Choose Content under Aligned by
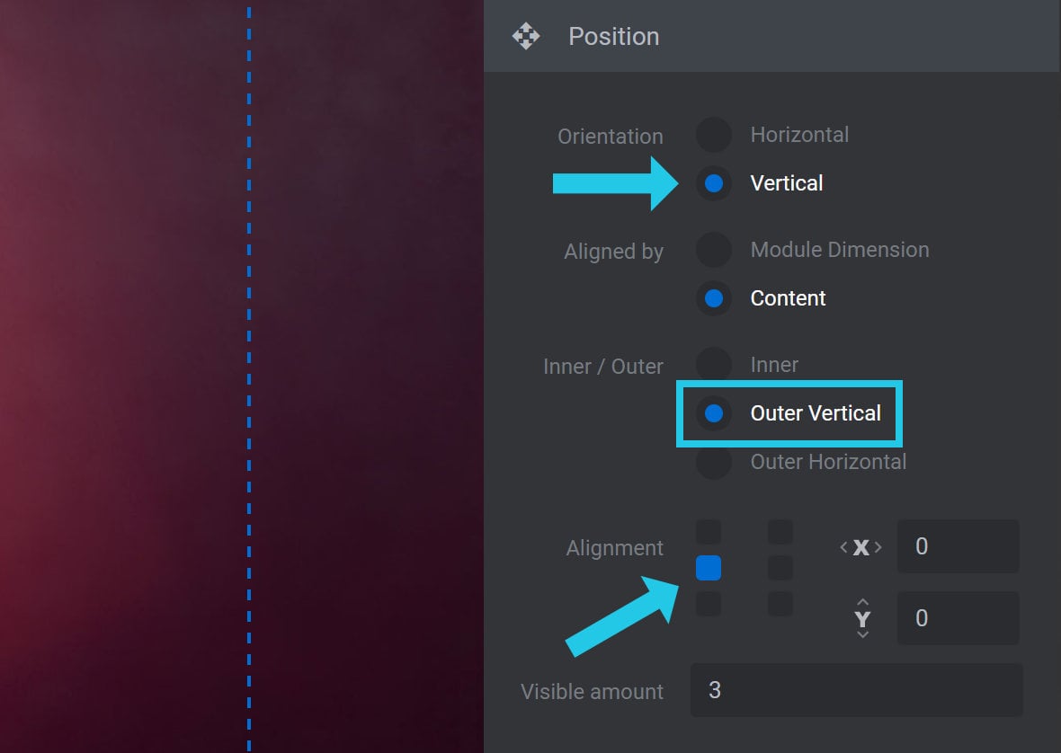 [714, 298]
